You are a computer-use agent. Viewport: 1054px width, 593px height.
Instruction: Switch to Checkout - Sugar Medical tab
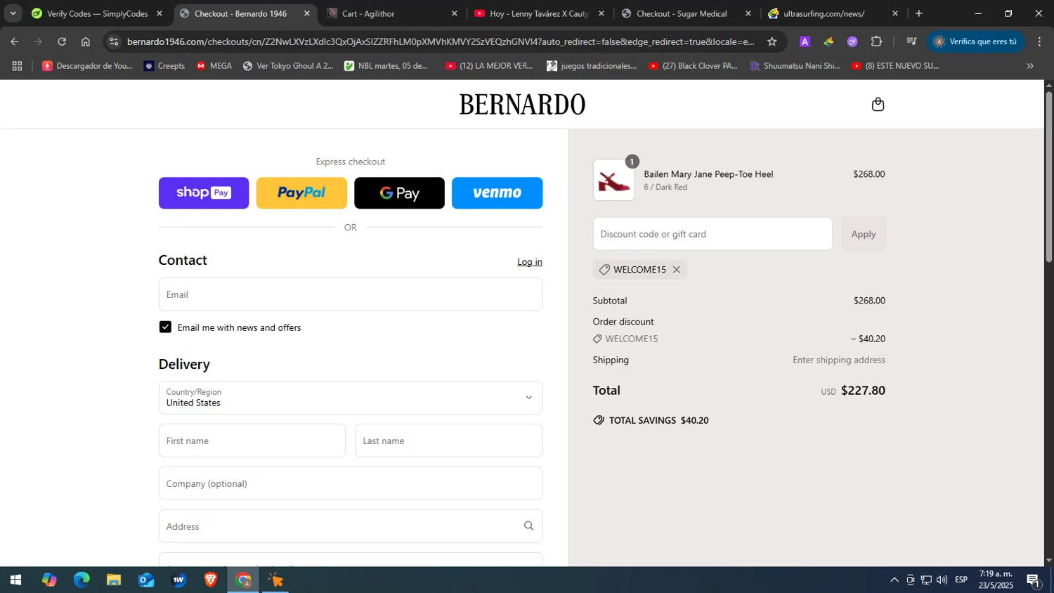[686, 13]
